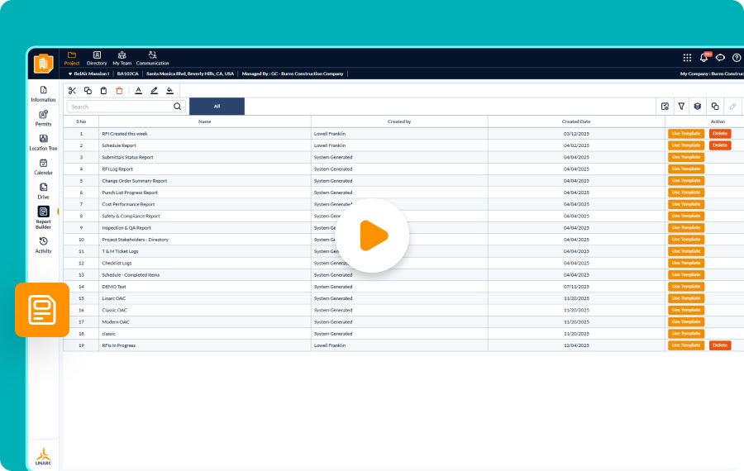Image resolution: width=744 pixels, height=471 pixels.
Task: Open Report Builder in the sidebar
Action: point(43,217)
